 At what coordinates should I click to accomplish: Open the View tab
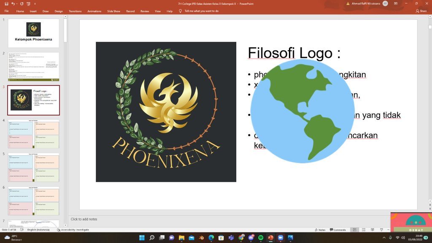158,11
